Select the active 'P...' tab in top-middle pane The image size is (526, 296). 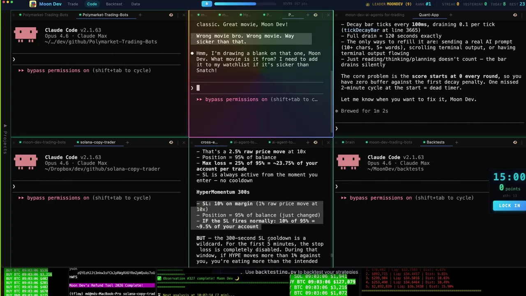(x=291, y=15)
